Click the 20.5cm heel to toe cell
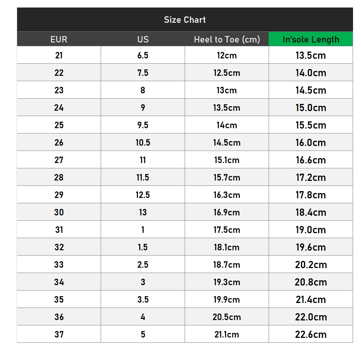The width and height of the screenshot is (361, 350). point(227,317)
